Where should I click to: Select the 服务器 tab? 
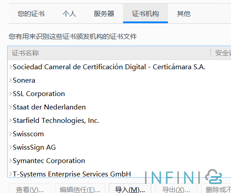pos(104,14)
